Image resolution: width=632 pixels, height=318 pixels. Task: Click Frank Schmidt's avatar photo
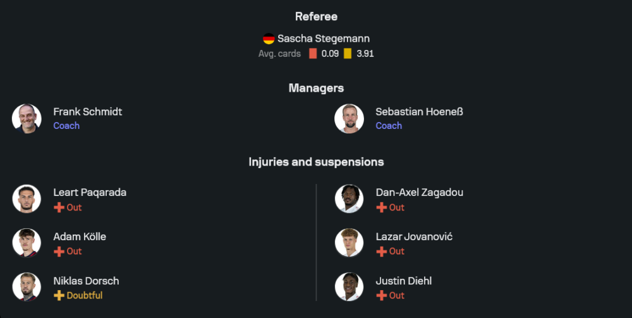tap(27, 119)
